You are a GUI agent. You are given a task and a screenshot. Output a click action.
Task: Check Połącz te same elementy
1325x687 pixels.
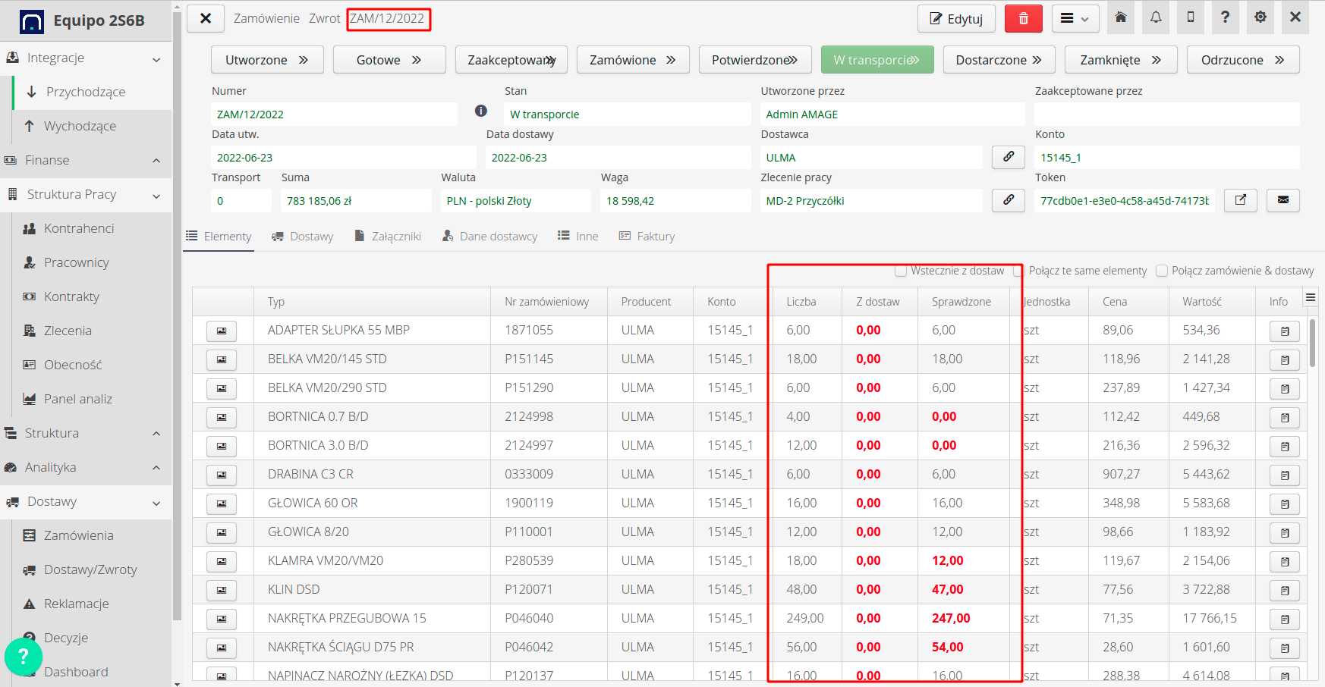coord(1018,271)
